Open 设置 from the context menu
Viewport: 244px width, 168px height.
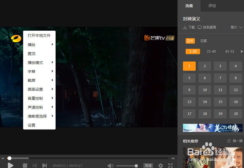(x=39, y=125)
